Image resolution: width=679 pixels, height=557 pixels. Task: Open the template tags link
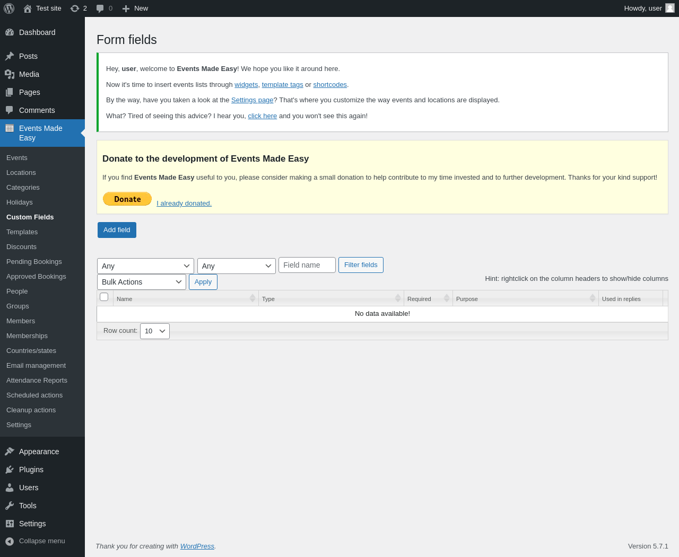coord(282,85)
